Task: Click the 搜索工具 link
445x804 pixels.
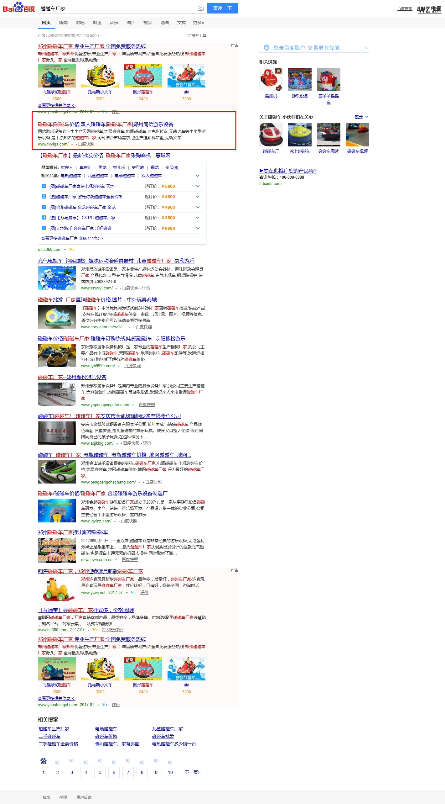Action: pyautogui.click(x=199, y=36)
